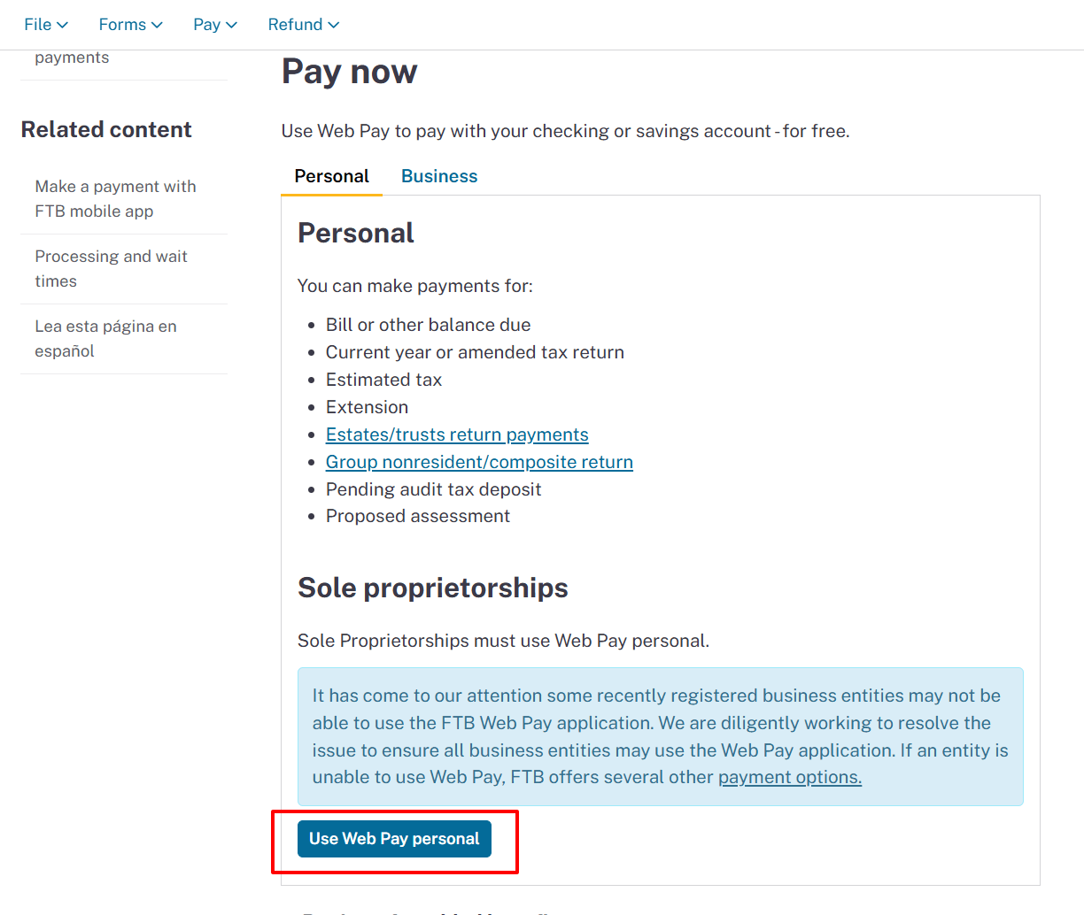Click the payment options link

pos(789,777)
